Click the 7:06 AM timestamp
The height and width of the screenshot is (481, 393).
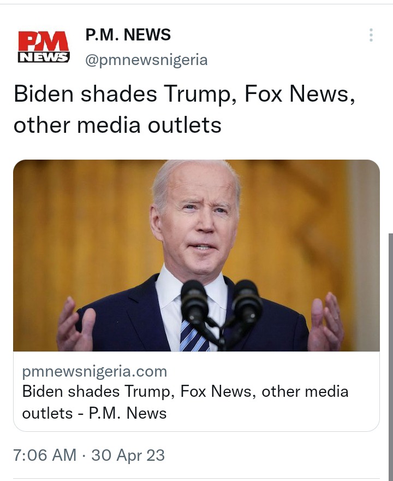[x=45, y=455]
